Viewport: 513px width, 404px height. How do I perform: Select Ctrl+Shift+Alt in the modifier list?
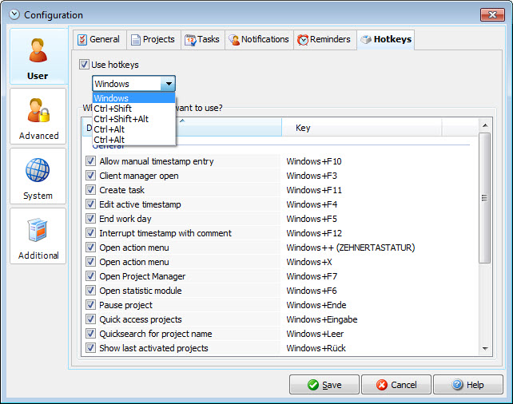click(x=121, y=119)
